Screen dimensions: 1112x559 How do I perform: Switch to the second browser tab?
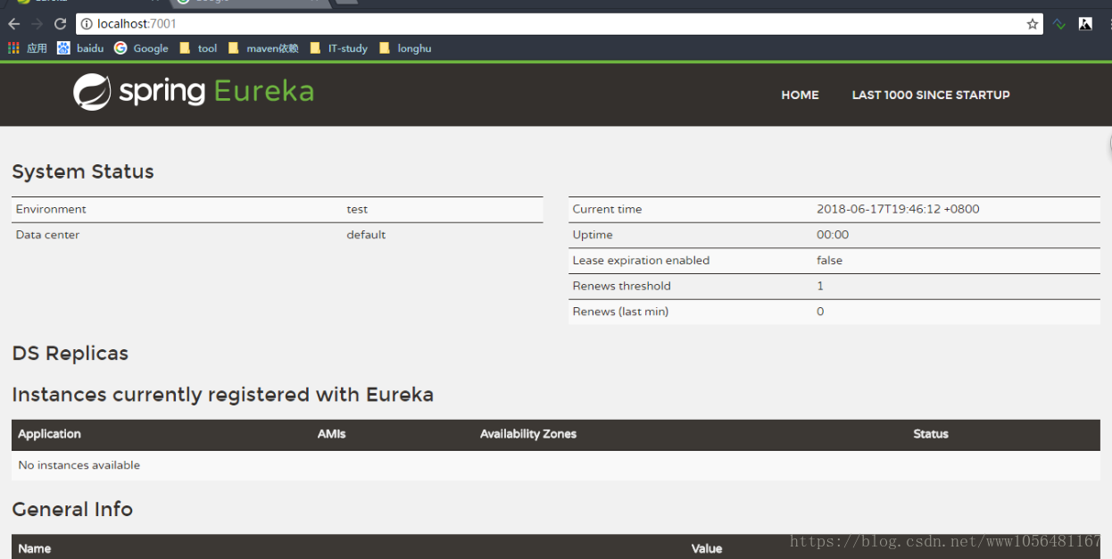point(250,2)
